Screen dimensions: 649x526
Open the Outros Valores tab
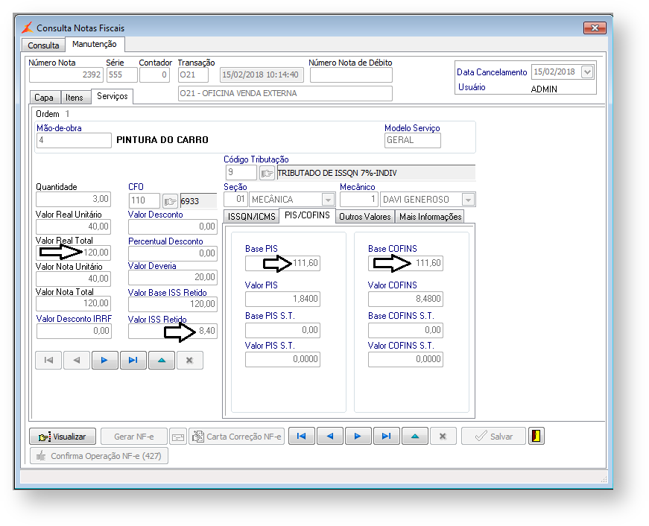click(364, 217)
